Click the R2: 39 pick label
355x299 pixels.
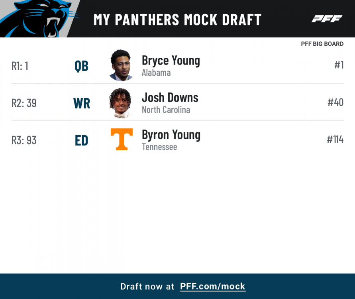click(24, 103)
